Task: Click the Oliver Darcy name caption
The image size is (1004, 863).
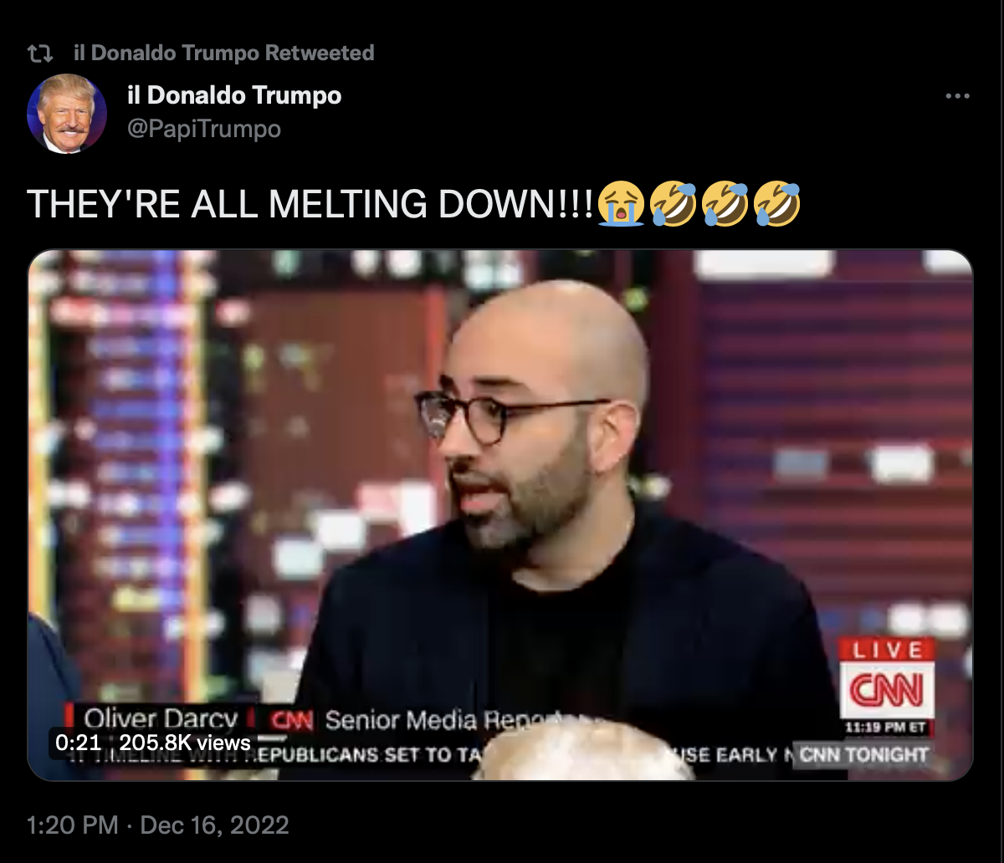Action: pyautogui.click(x=161, y=719)
